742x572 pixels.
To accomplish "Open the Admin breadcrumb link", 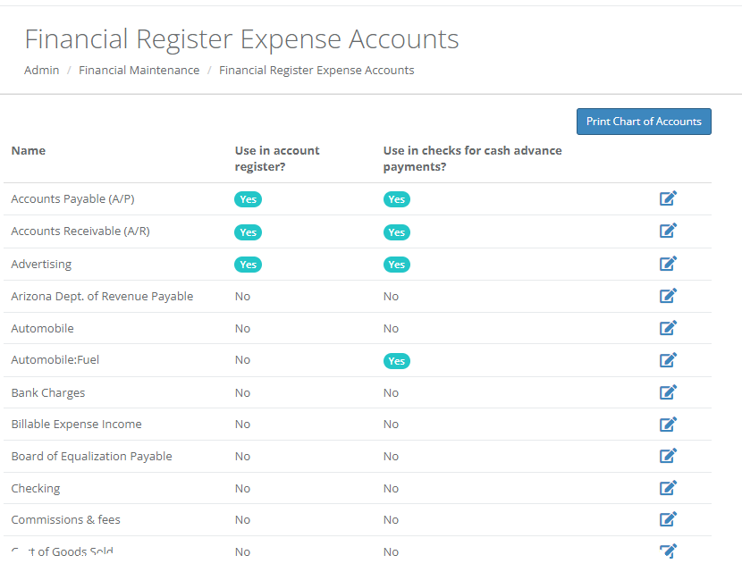I will [x=41, y=70].
